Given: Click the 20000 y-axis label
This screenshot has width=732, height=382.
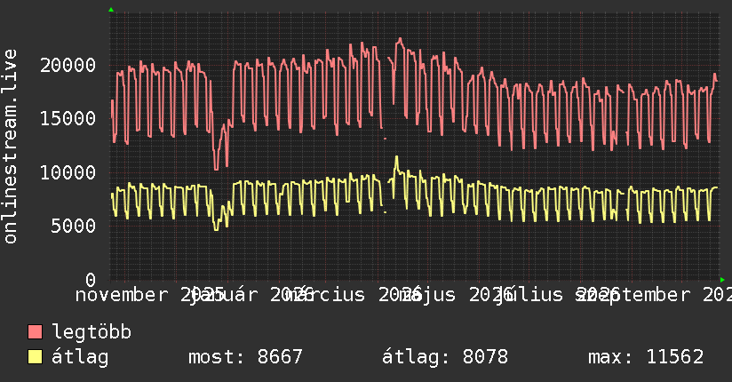Looking at the screenshot, I should pyautogui.click(x=68, y=65).
